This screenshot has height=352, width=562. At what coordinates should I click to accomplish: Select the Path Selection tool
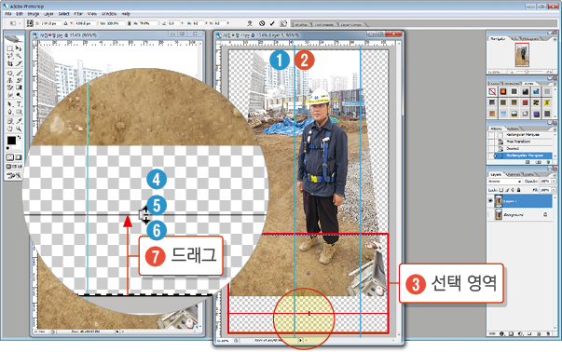(9, 104)
